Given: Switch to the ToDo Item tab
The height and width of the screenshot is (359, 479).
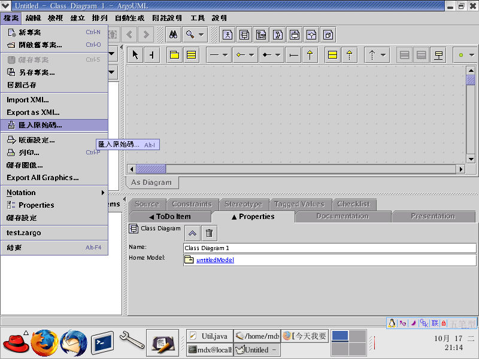Looking at the screenshot, I should pyautogui.click(x=170, y=217).
